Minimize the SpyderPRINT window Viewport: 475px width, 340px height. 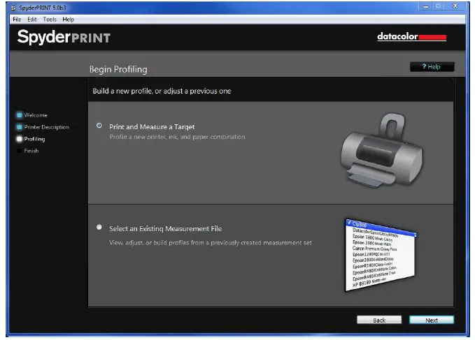(426, 6)
